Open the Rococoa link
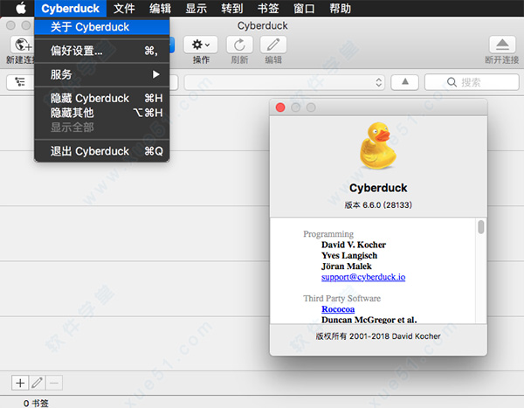The width and height of the screenshot is (524, 408). point(338,309)
